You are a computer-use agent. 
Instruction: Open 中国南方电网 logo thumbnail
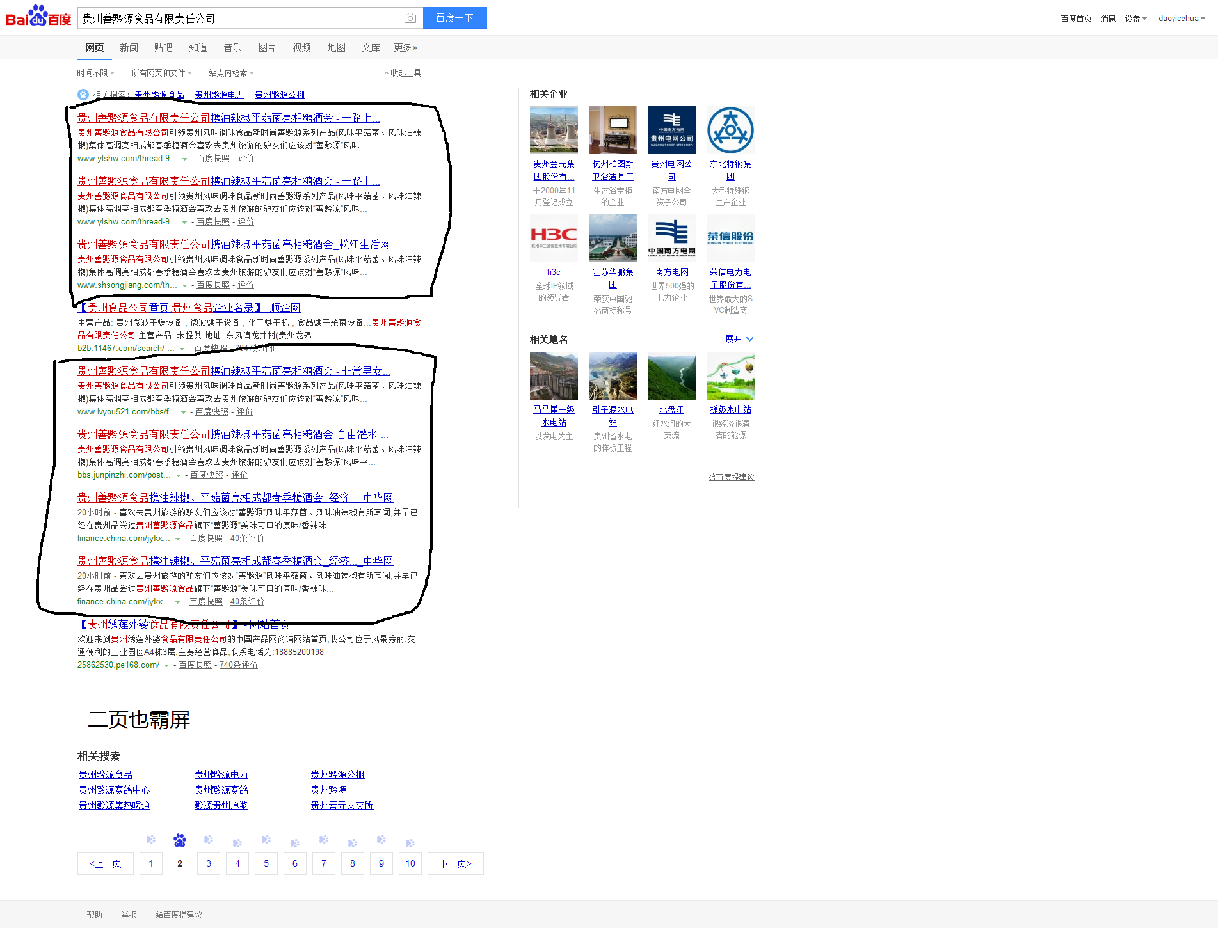click(671, 238)
